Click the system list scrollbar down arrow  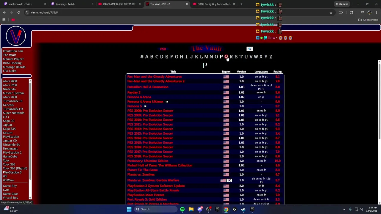pos(30,198)
